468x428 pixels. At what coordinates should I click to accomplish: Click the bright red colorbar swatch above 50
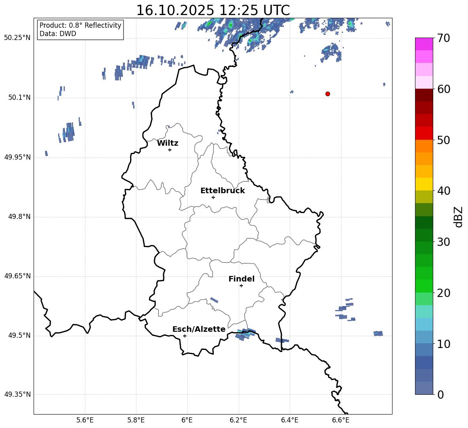click(x=424, y=133)
